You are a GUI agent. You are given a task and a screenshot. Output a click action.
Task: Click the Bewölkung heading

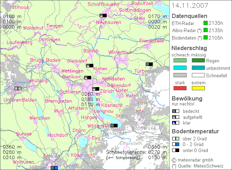(x=187, y=98)
